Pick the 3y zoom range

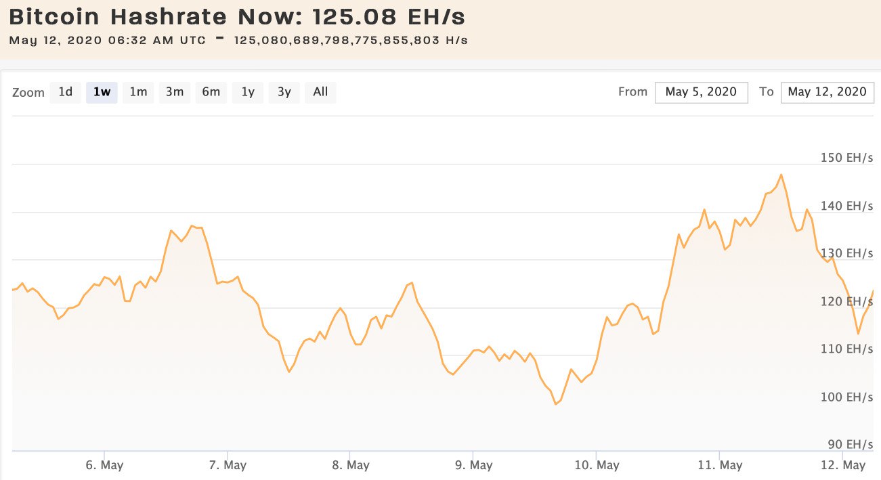(284, 92)
